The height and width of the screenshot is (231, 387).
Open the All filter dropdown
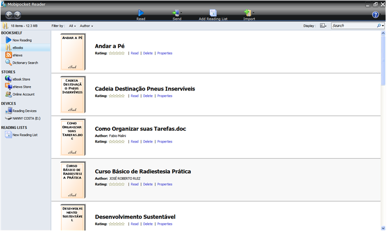click(x=73, y=26)
